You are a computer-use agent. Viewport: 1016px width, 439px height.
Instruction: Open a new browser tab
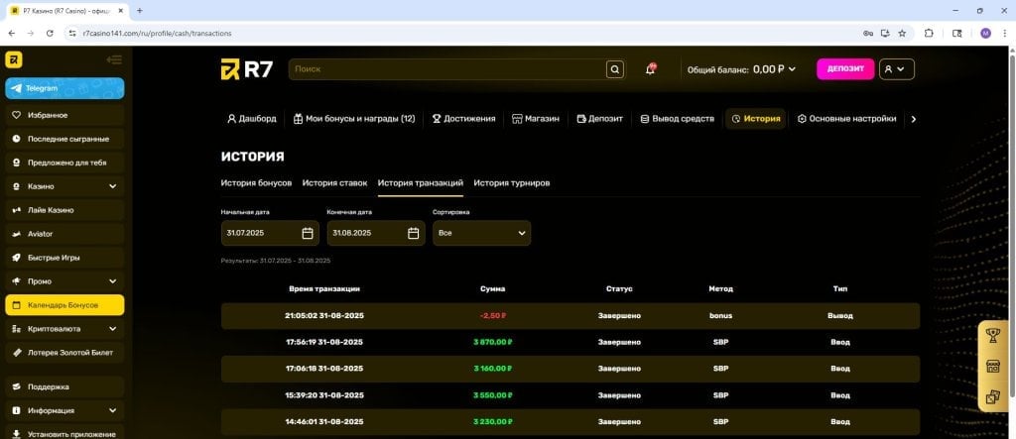pos(139,10)
